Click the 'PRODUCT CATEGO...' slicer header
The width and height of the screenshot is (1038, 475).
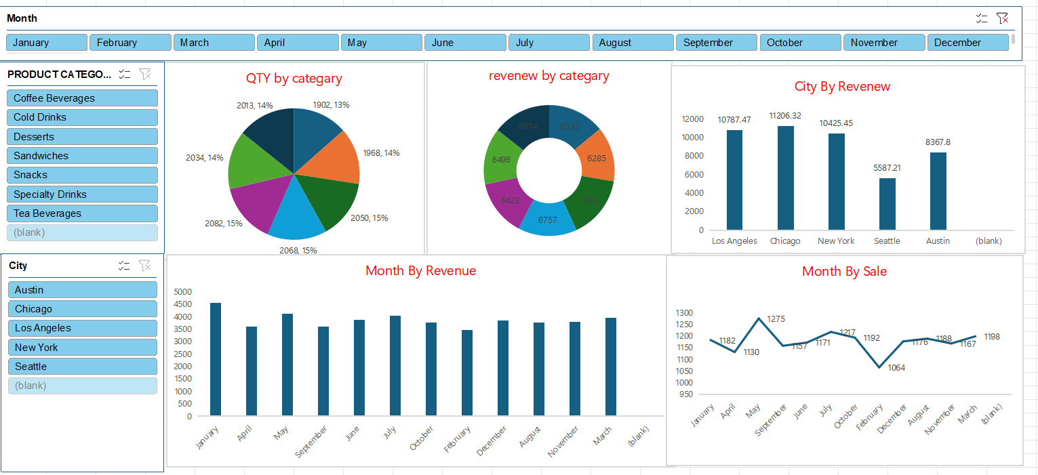click(x=59, y=74)
